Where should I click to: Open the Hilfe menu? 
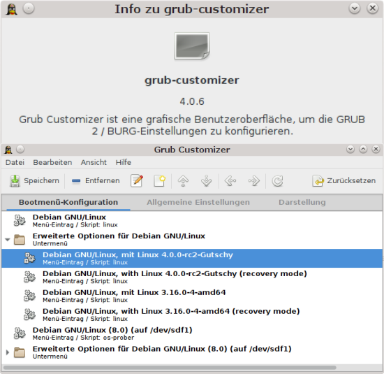[x=123, y=162]
